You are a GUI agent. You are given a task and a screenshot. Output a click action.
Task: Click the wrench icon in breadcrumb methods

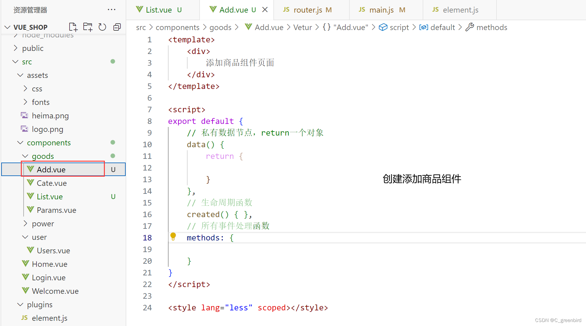click(470, 27)
